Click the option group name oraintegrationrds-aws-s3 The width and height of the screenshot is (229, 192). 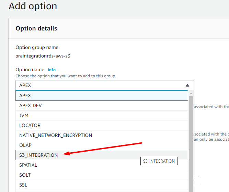[43, 56]
